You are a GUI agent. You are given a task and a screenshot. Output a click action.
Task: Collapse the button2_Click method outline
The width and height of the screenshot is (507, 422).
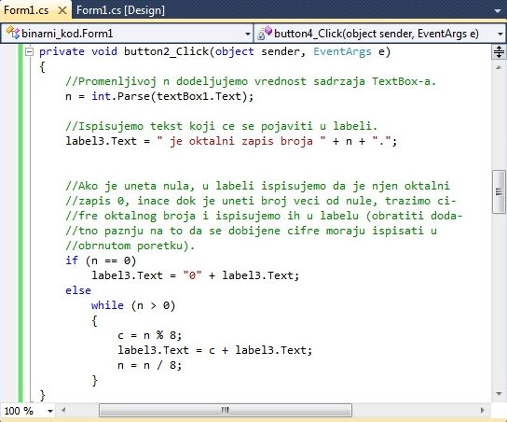29,52
